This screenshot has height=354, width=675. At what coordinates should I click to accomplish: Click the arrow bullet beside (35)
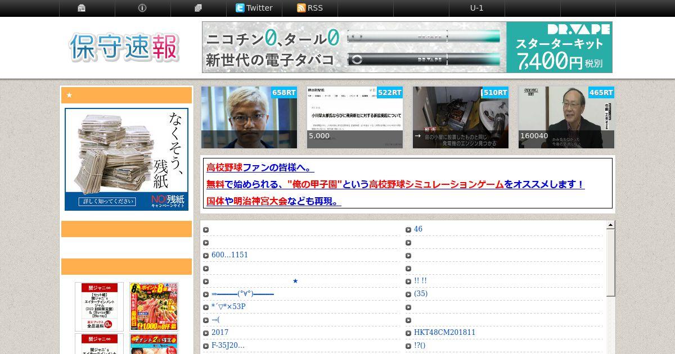(x=408, y=294)
